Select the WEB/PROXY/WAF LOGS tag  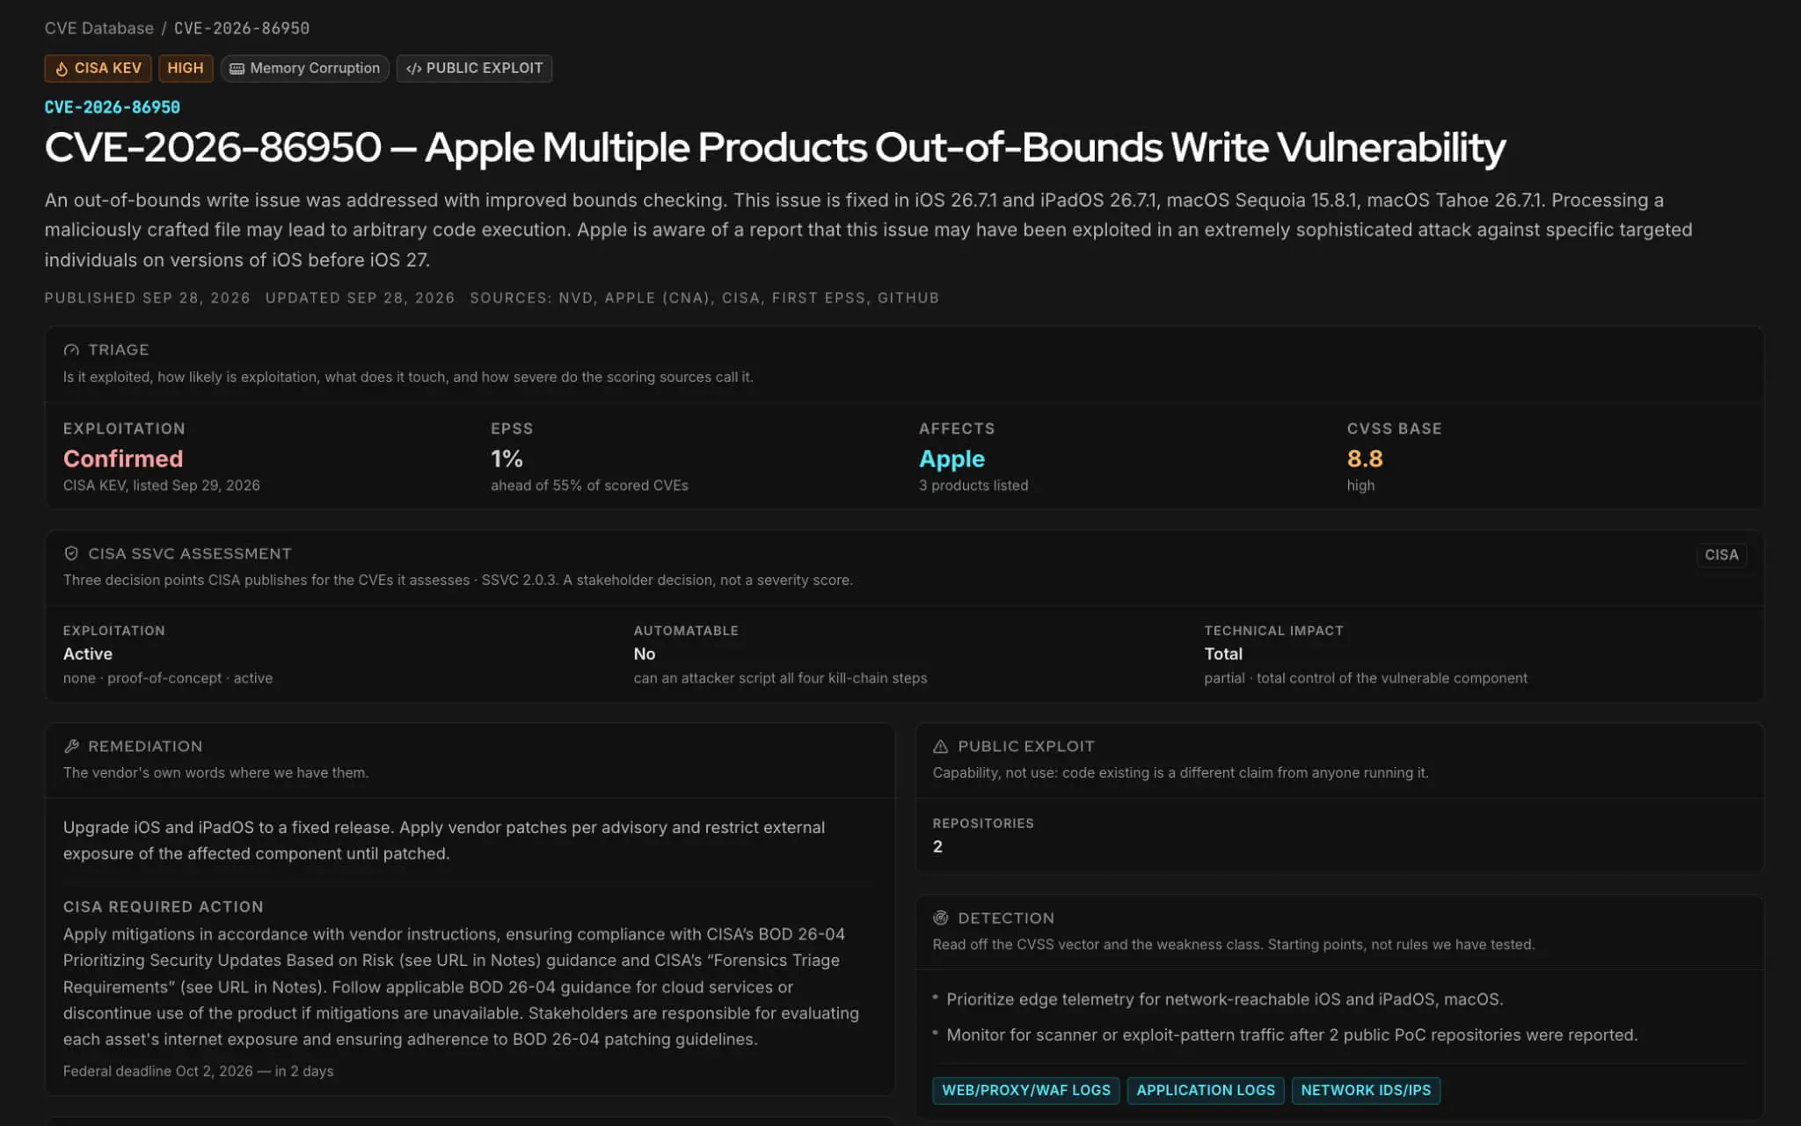click(x=1026, y=1090)
